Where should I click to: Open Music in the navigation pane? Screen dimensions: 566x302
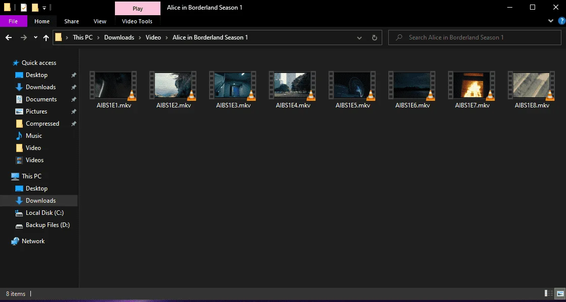(x=33, y=136)
